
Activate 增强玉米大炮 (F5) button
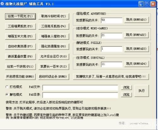tap(21, 36)
